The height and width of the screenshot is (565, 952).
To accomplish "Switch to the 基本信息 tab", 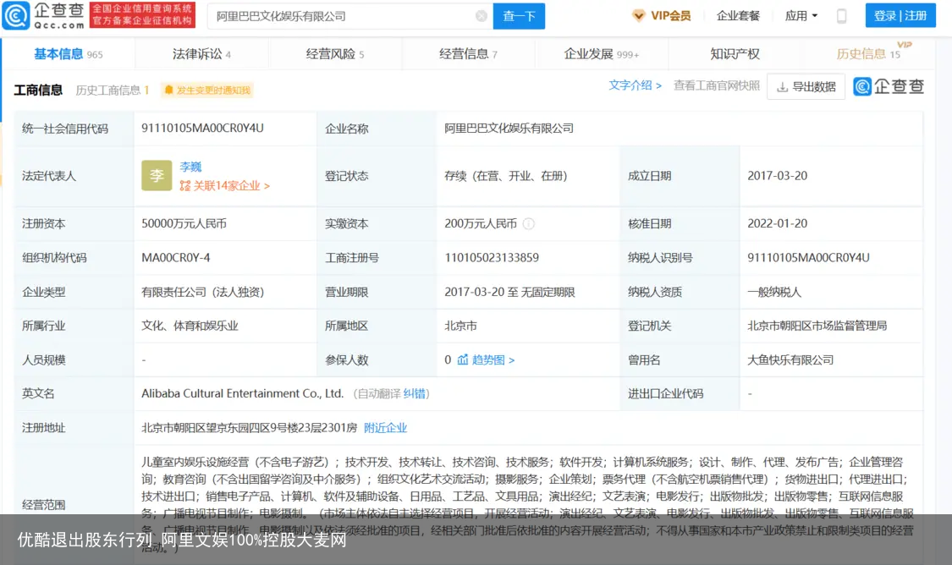I will pos(68,54).
